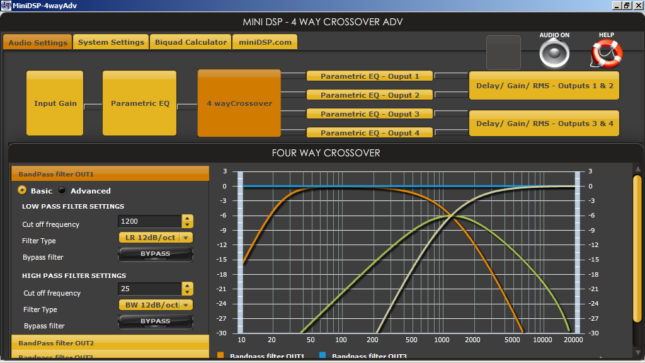The image size is (645, 363).
Task: Click the low pass cut off field showing 1200
Action: coord(150,221)
